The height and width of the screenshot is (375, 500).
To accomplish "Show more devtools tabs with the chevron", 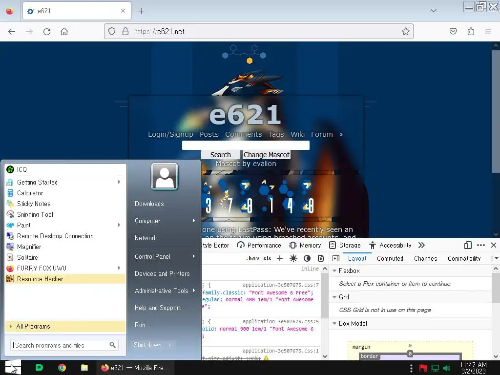I will point(421,245).
